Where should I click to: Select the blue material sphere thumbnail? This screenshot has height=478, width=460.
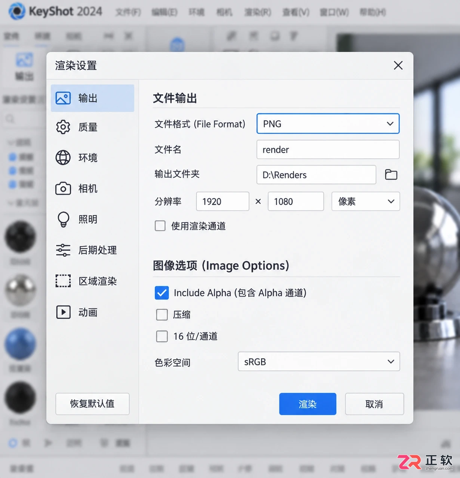pyautogui.click(x=20, y=344)
